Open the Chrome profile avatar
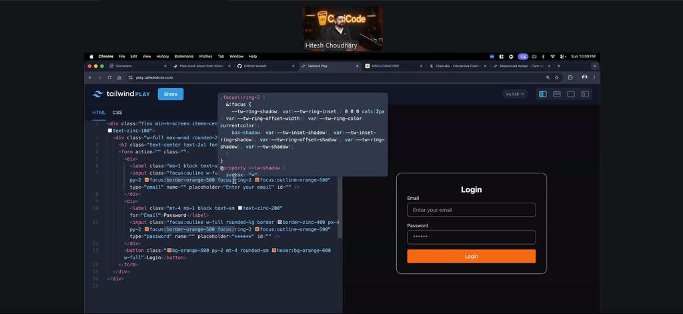This screenshot has height=314, width=683. 584,77
